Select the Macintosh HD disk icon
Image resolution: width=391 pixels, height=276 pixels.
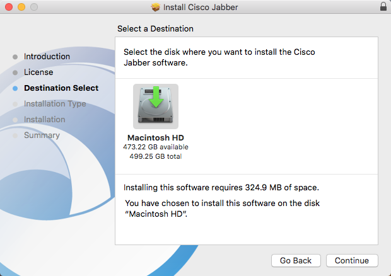point(156,106)
